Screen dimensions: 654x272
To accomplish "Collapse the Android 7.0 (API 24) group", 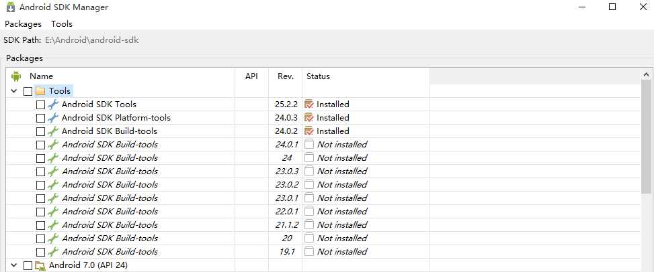I will pyautogui.click(x=14, y=265).
